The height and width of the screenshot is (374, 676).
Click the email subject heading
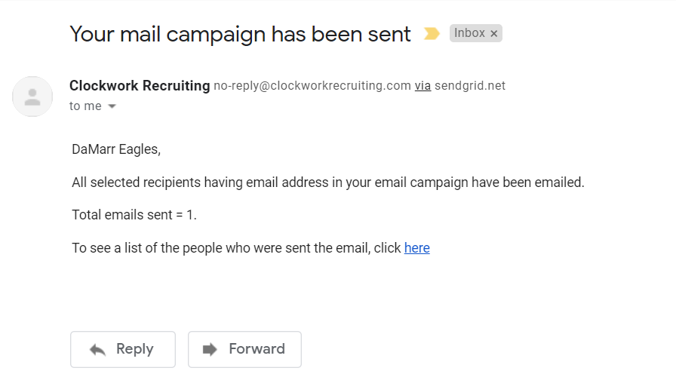(x=240, y=34)
